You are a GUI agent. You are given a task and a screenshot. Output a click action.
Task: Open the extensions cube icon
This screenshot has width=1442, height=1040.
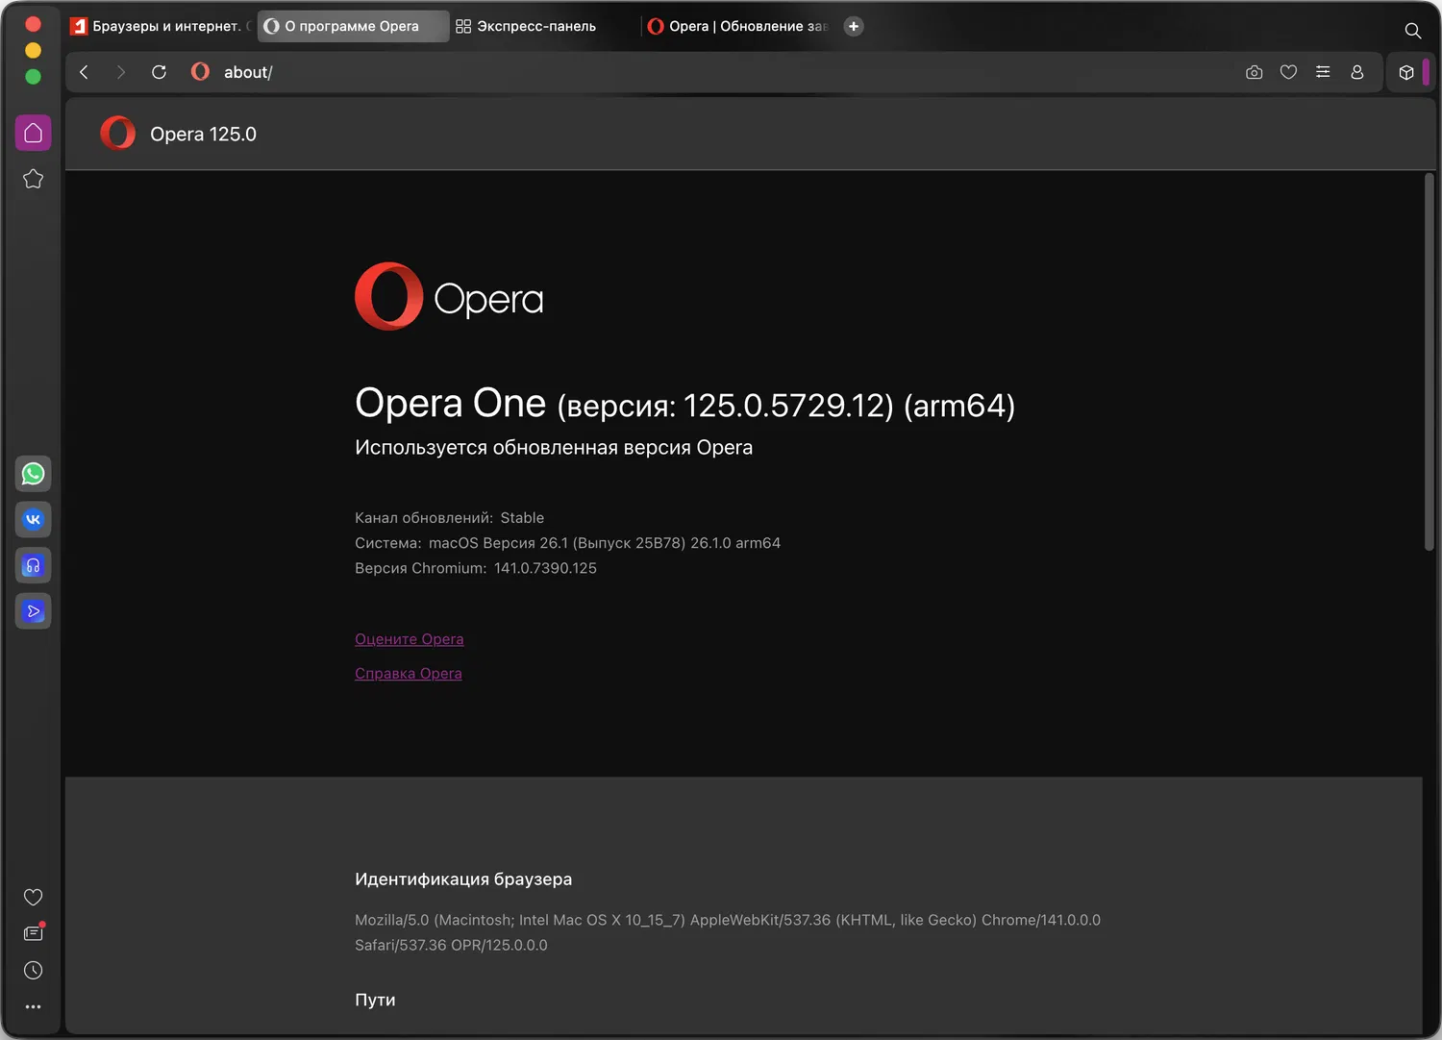pyautogui.click(x=1406, y=72)
